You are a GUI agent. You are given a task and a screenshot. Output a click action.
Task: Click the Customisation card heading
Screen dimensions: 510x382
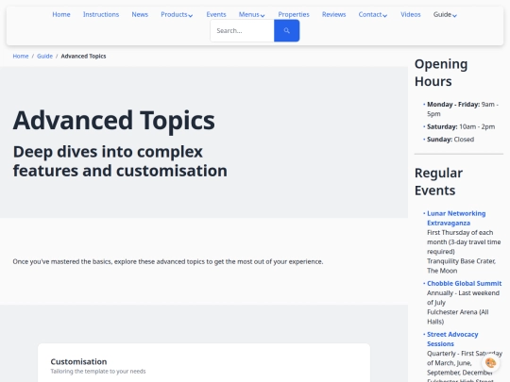(78, 361)
